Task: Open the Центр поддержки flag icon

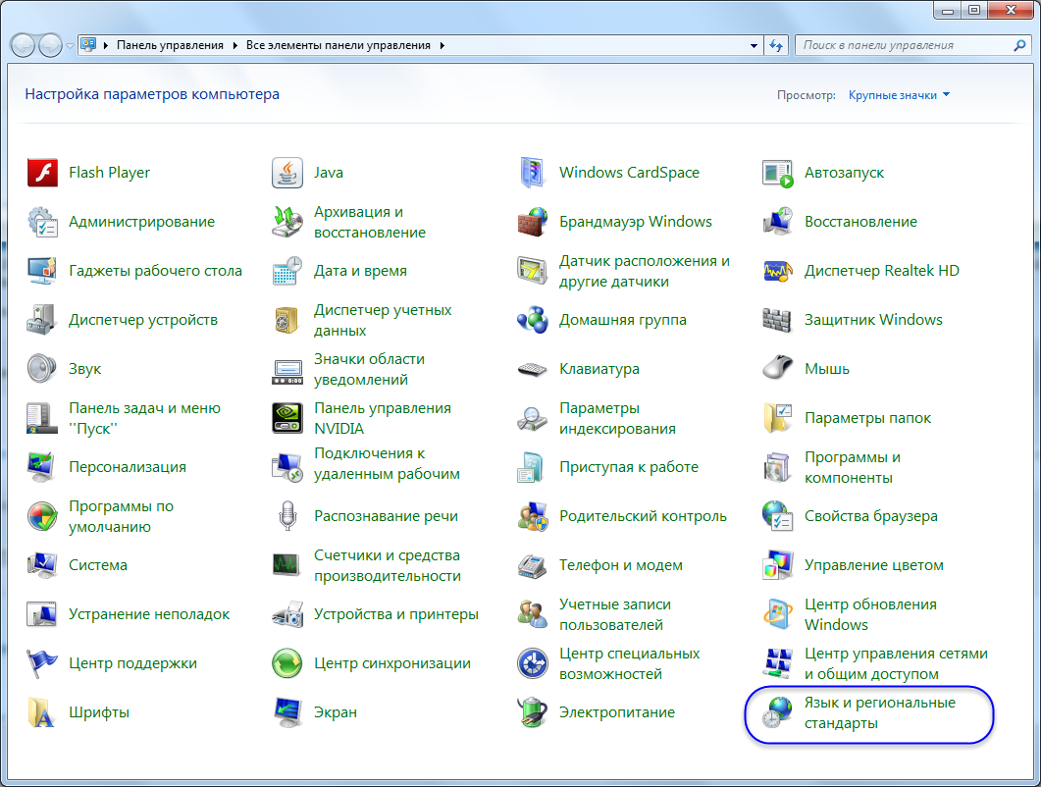Action: coord(42,663)
